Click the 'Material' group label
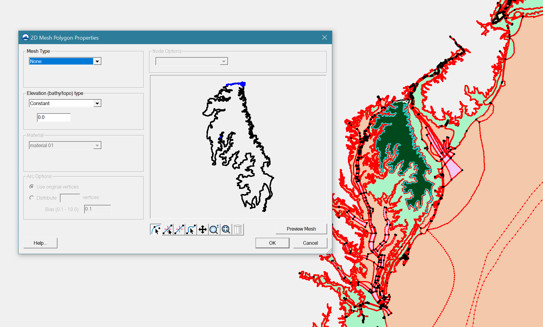This screenshot has height=327, width=543. tap(35, 135)
